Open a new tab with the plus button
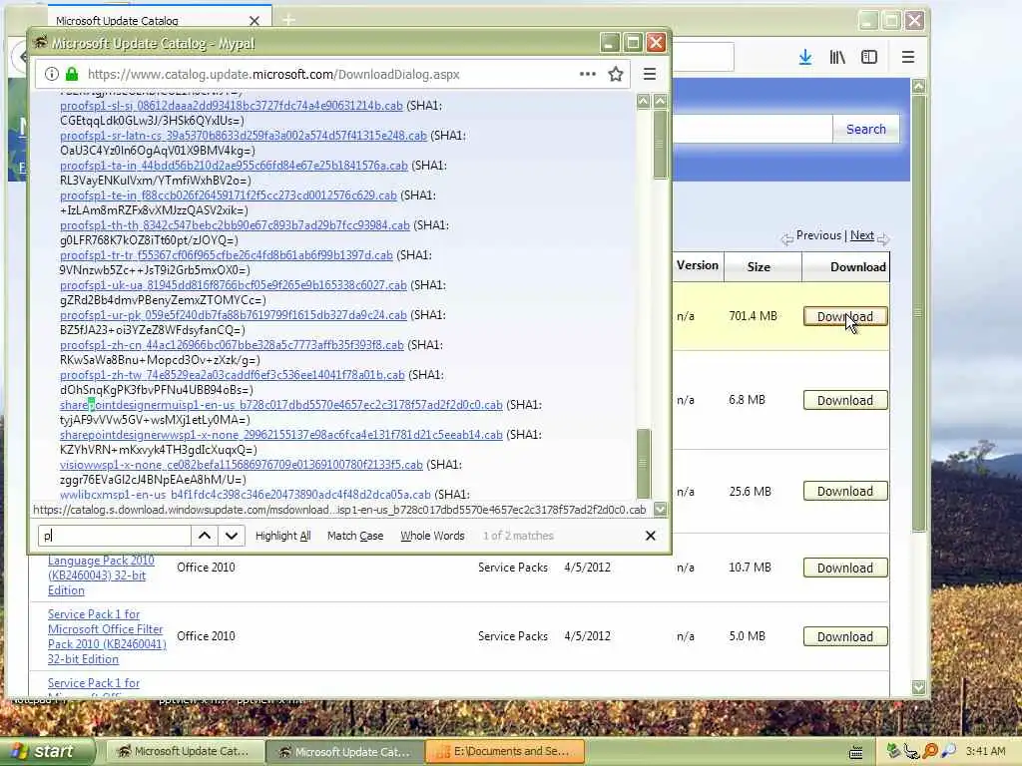The height and width of the screenshot is (766, 1022). (288, 20)
